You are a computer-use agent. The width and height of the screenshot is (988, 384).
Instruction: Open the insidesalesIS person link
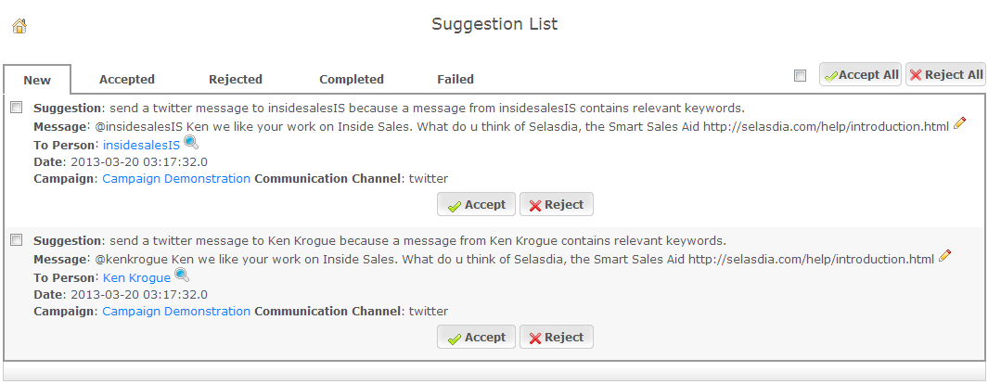[141, 145]
